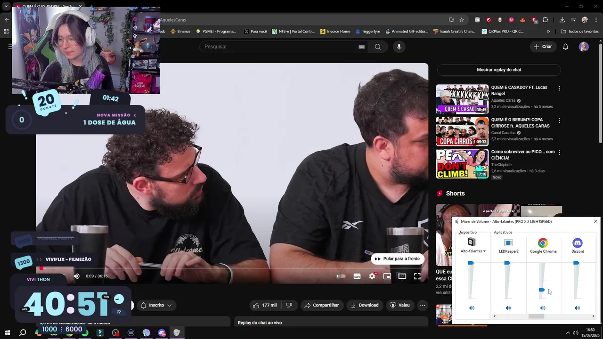Bookmark page with star icon
The image size is (603, 339).
coord(462,20)
